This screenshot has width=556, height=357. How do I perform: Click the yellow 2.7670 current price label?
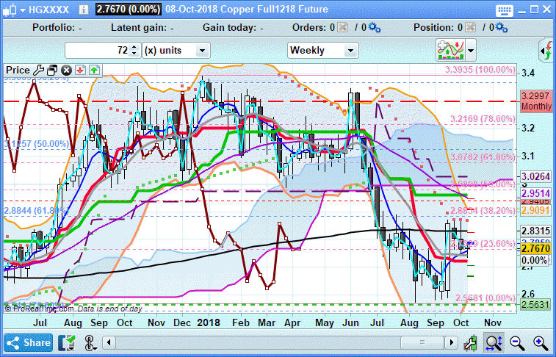535,248
